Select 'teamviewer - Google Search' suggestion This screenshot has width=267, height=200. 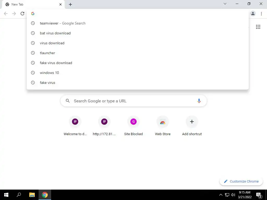(x=138, y=23)
